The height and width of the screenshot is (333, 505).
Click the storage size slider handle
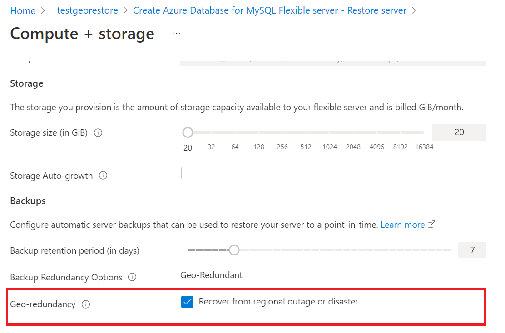pyautogui.click(x=188, y=132)
